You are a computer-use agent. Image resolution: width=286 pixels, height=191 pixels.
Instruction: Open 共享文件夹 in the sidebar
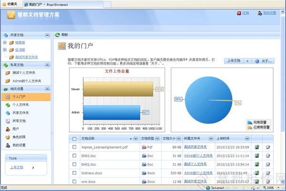20,113
